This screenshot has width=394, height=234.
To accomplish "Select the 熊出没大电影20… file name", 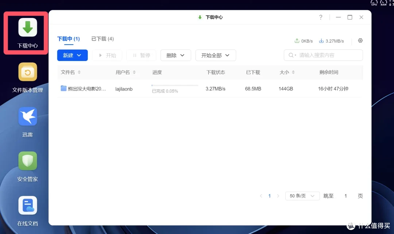I will [x=87, y=89].
